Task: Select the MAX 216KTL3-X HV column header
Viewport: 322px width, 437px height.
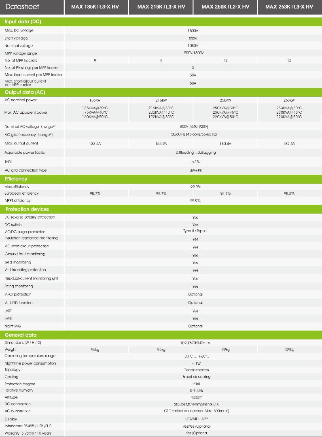Action: (x=161, y=7)
